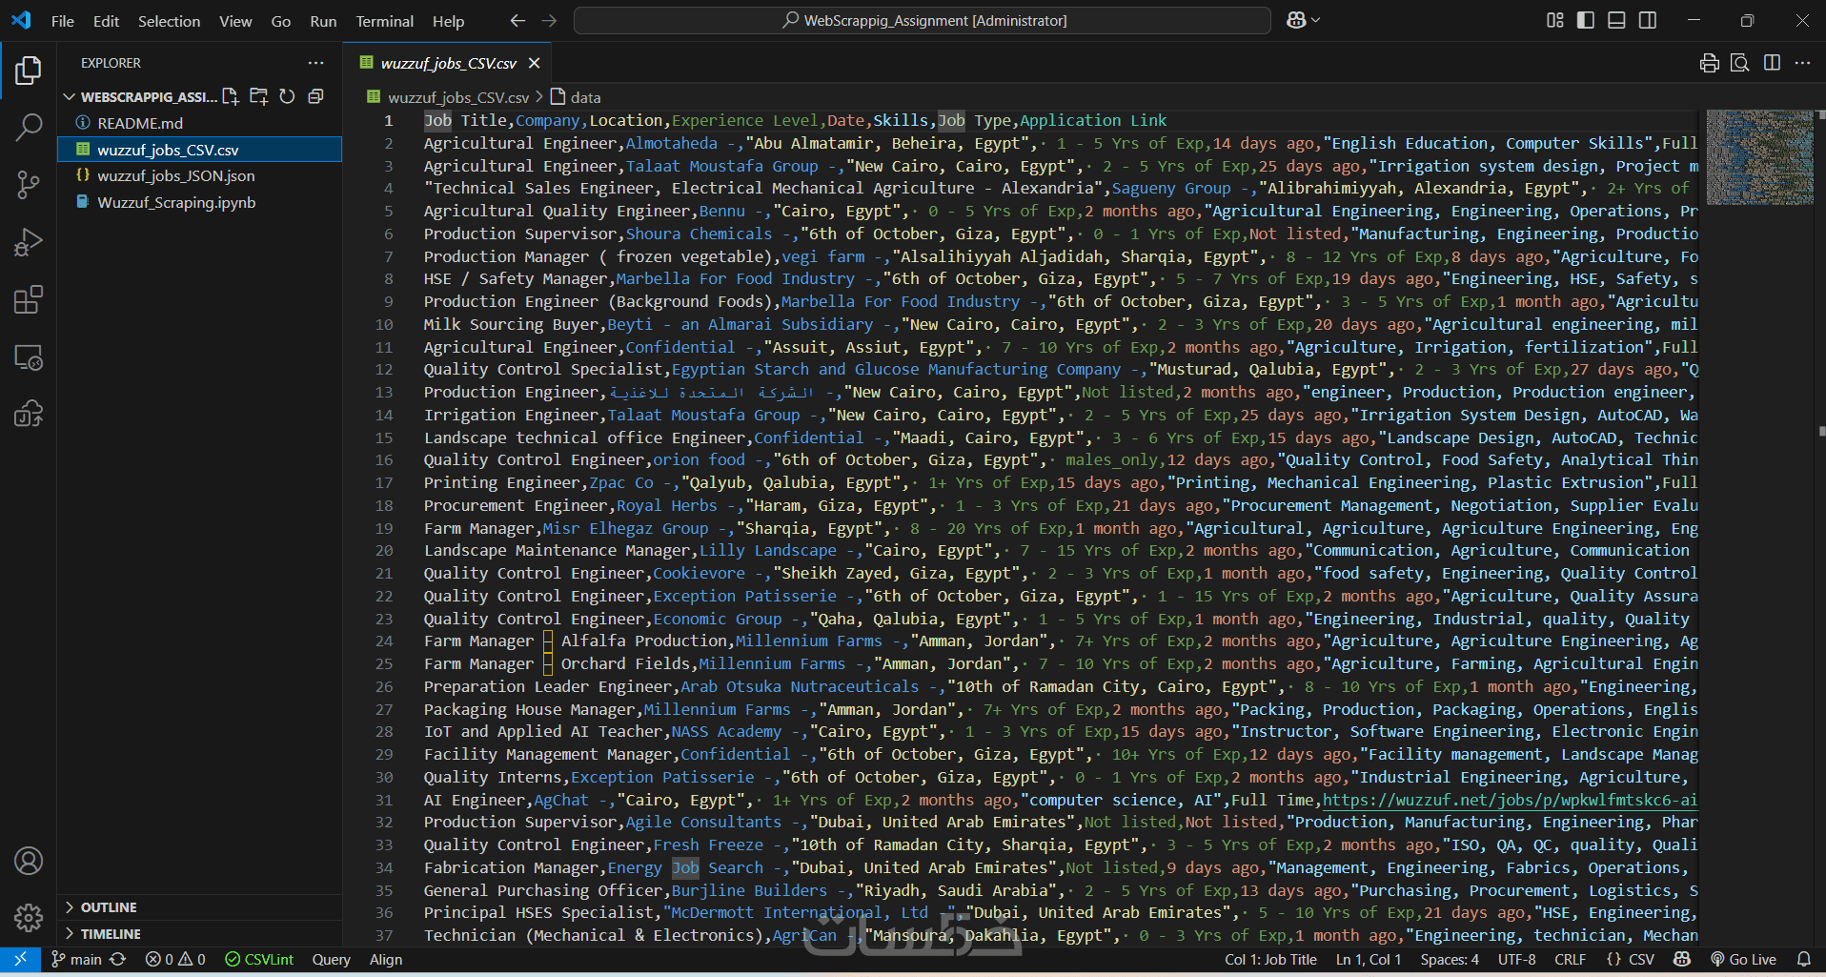Click Query in the status bar
This screenshot has height=977, width=1826.
pyautogui.click(x=332, y=959)
